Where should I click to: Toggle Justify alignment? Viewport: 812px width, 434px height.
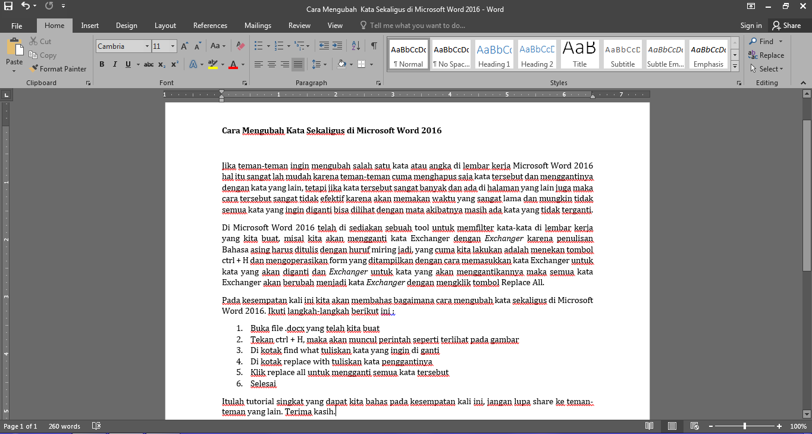coord(298,64)
